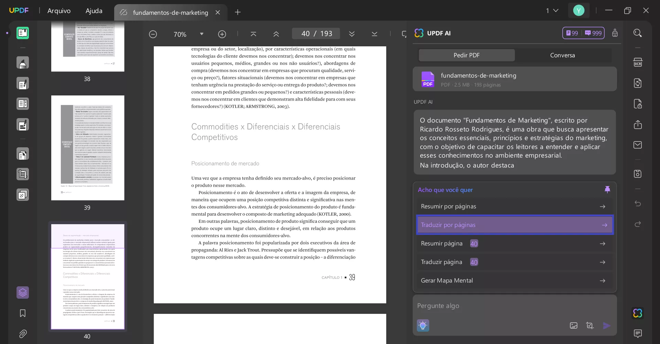Screen dimensions: 660x344
Task: Pin the 'Acho que você quer' suggestions
Action: [607, 189]
